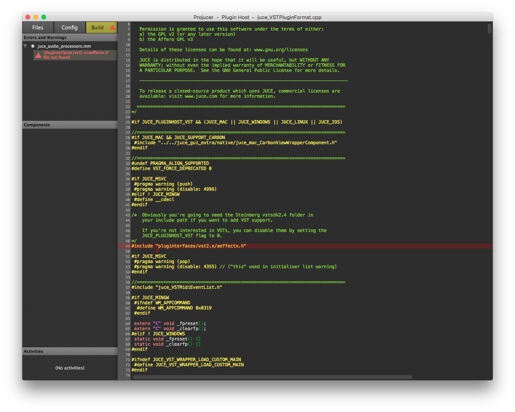Click the file icon beside juce_audio_processors.mm

click(33, 46)
